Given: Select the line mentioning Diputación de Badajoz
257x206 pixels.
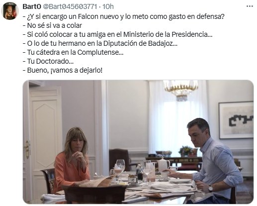Looking at the screenshot, I should [100, 43].
